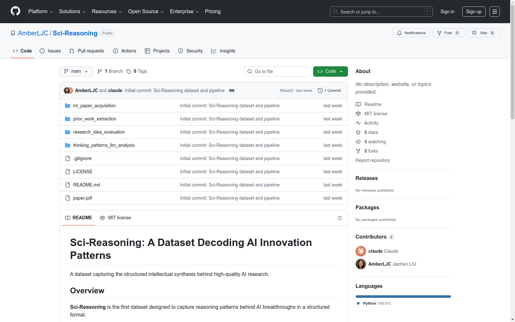Screen dimensions: 515x322
Task: Open the green Code dropdown button
Action: point(331,71)
